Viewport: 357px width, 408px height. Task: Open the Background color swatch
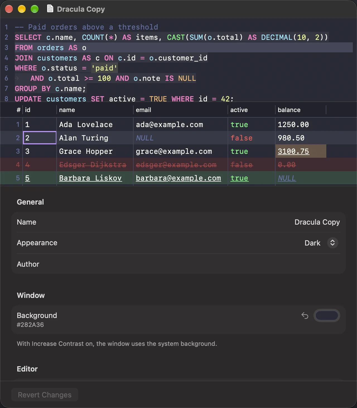(x=327, y=315)
